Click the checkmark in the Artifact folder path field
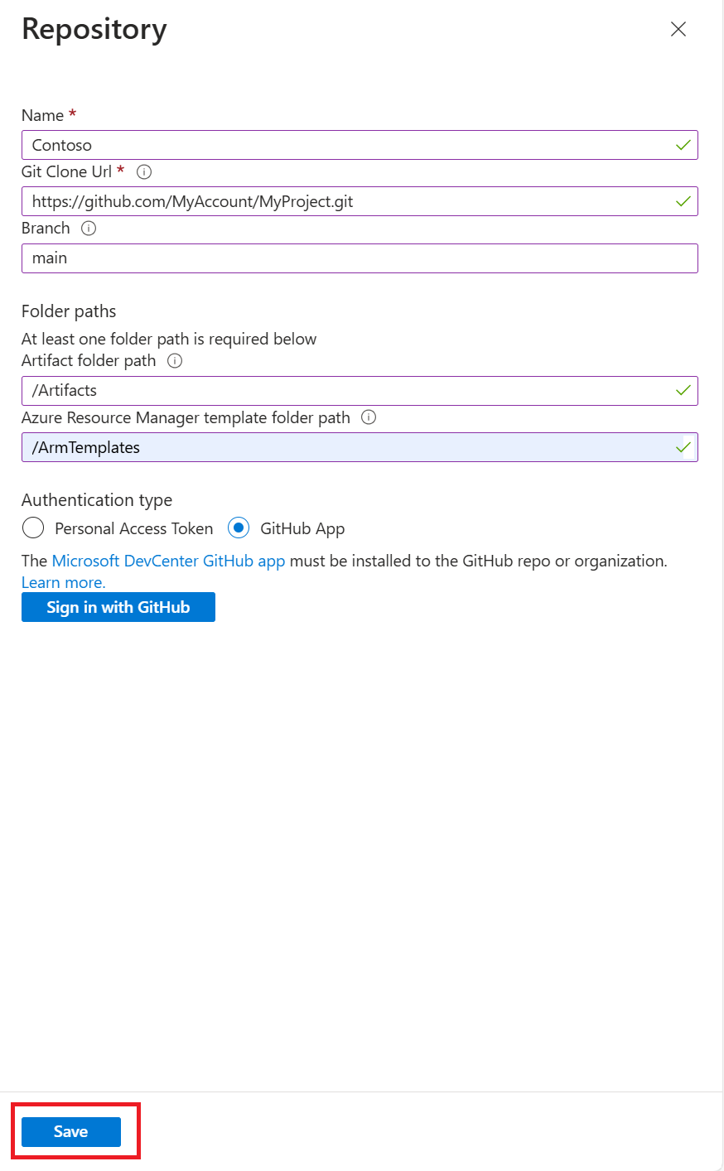The width and height of the screenshot is (724, 1171). (683, 390)
